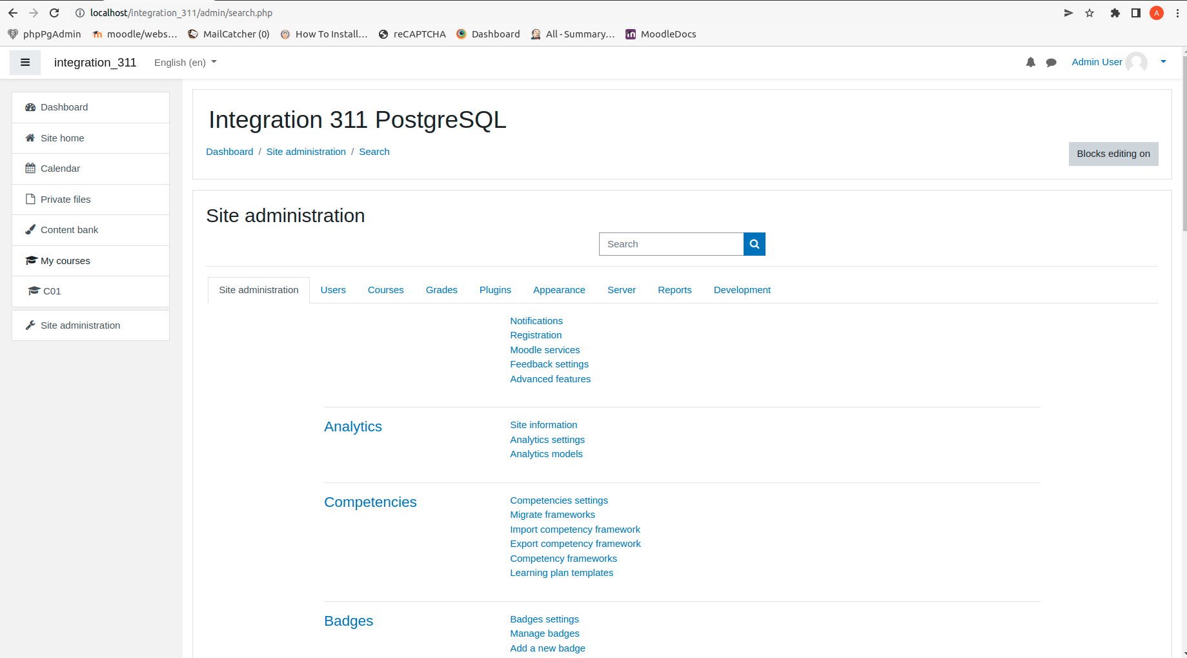Image resolution: width=1187 pixels, height=658 pixels.
Task: Open the messages speech bubble icon
Action: (1051, 63)
